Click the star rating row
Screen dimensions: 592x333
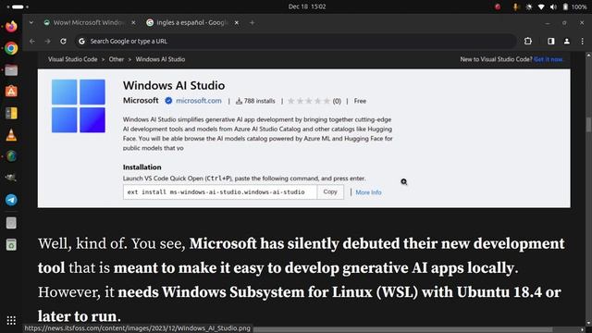pos(308,101)
